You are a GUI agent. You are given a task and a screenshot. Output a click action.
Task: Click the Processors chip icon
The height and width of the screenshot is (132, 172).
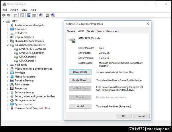click(x=12, y=89)
